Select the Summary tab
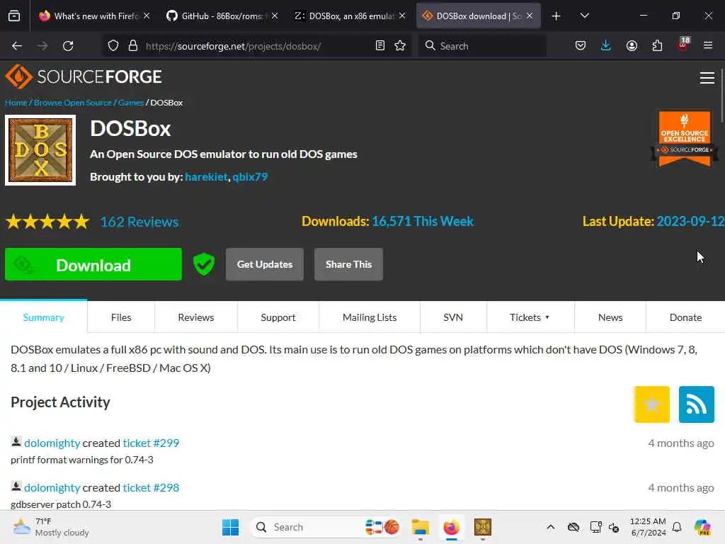The width and height of the screenshot is (725, 544). (x=43, y=317)
